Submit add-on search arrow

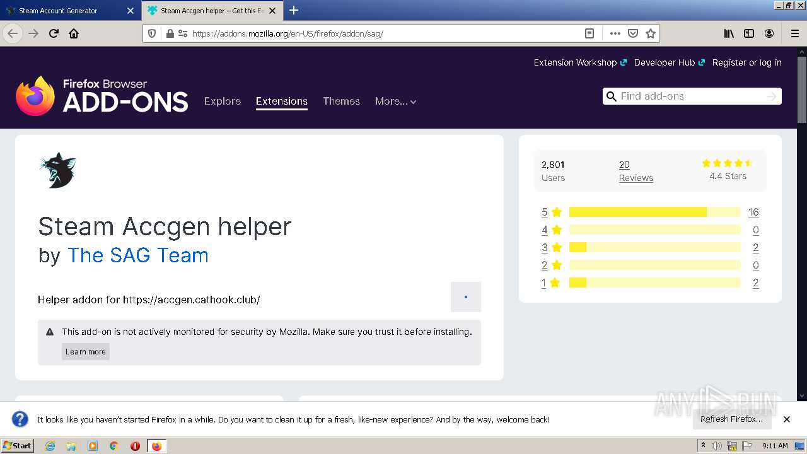click(x=771, y=96)
